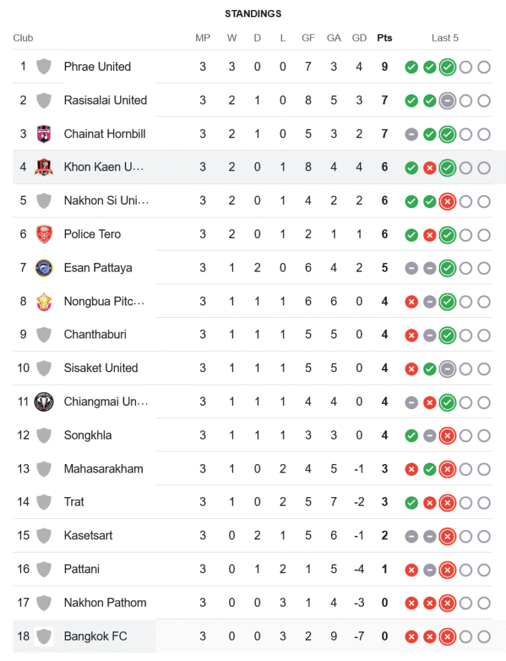Click the Police Tero club crest icon

pyautogui.click(x=44, y=234)
